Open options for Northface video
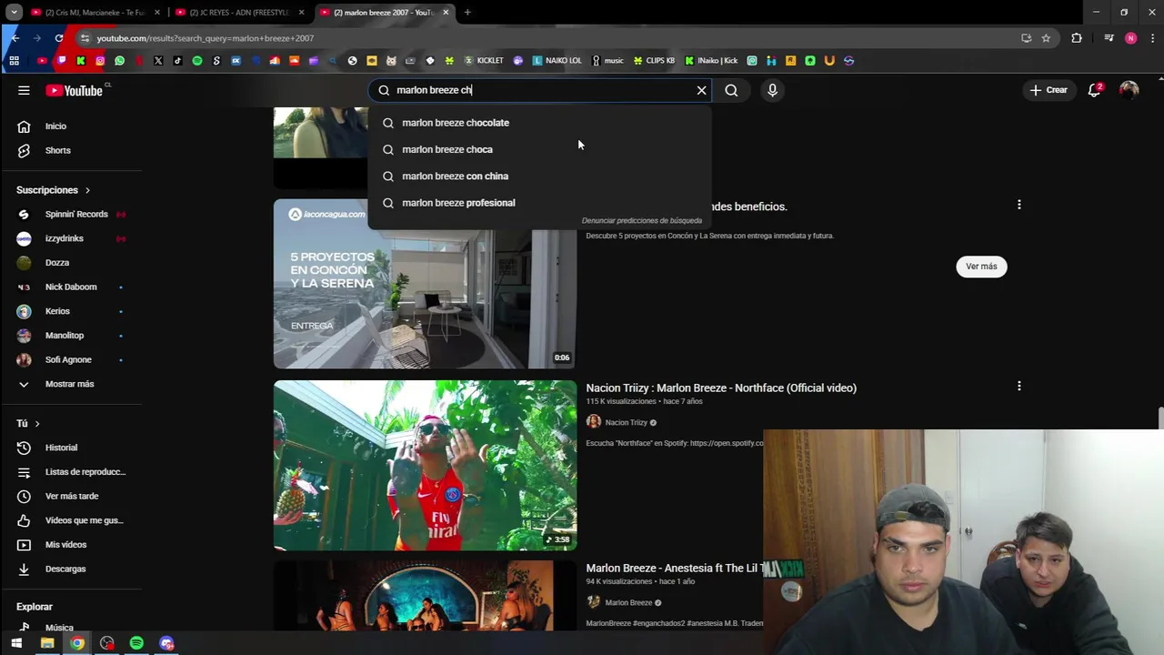The height and width of the screenshot is (655, 1164). pos(1018,386)
